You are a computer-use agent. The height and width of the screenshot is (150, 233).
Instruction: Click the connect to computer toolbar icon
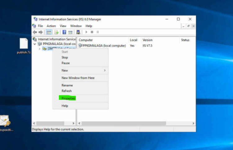(78, 32)
